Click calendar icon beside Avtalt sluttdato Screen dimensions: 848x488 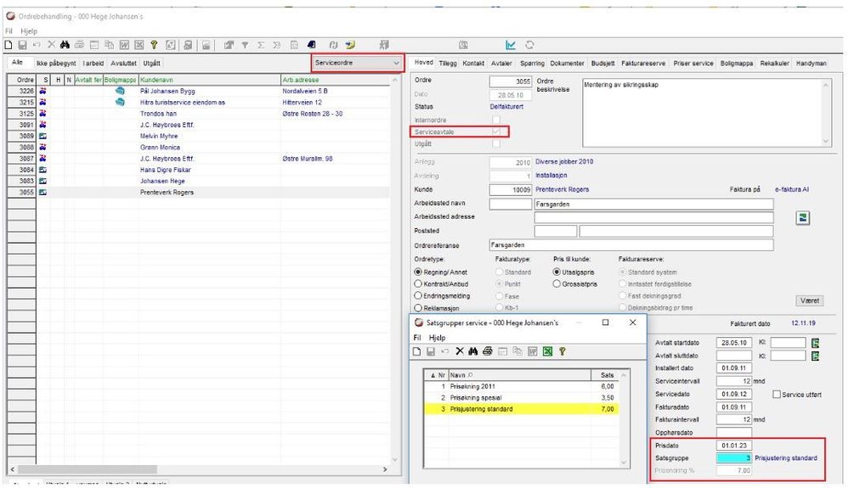[815, 356]
